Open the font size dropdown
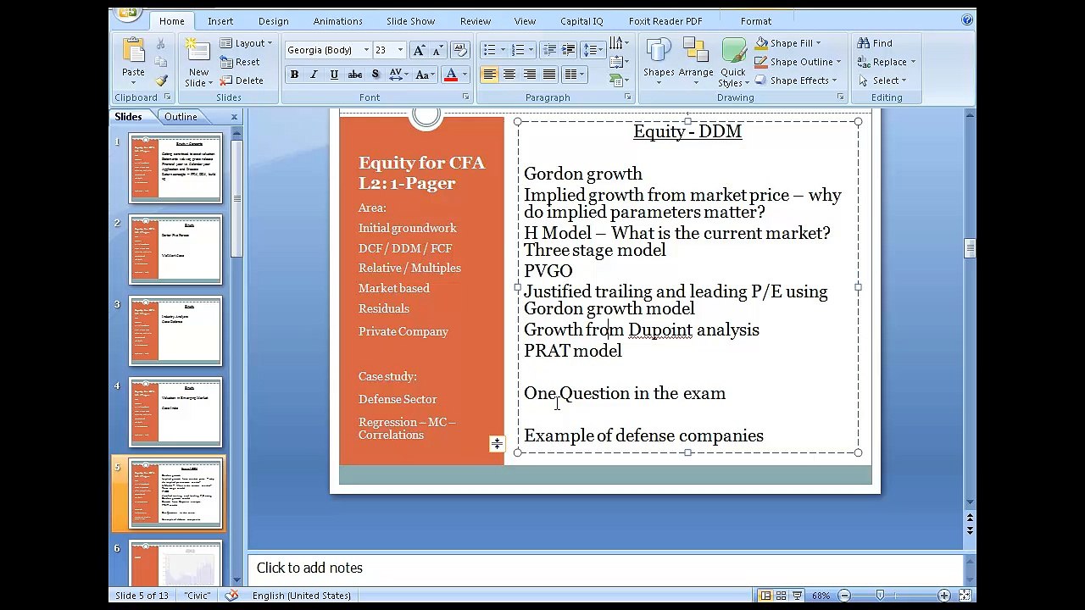Viewport: 1085px width, 610px height. 400,51
